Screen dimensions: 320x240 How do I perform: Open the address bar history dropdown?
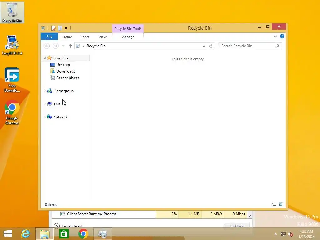(x=204, y=46)
